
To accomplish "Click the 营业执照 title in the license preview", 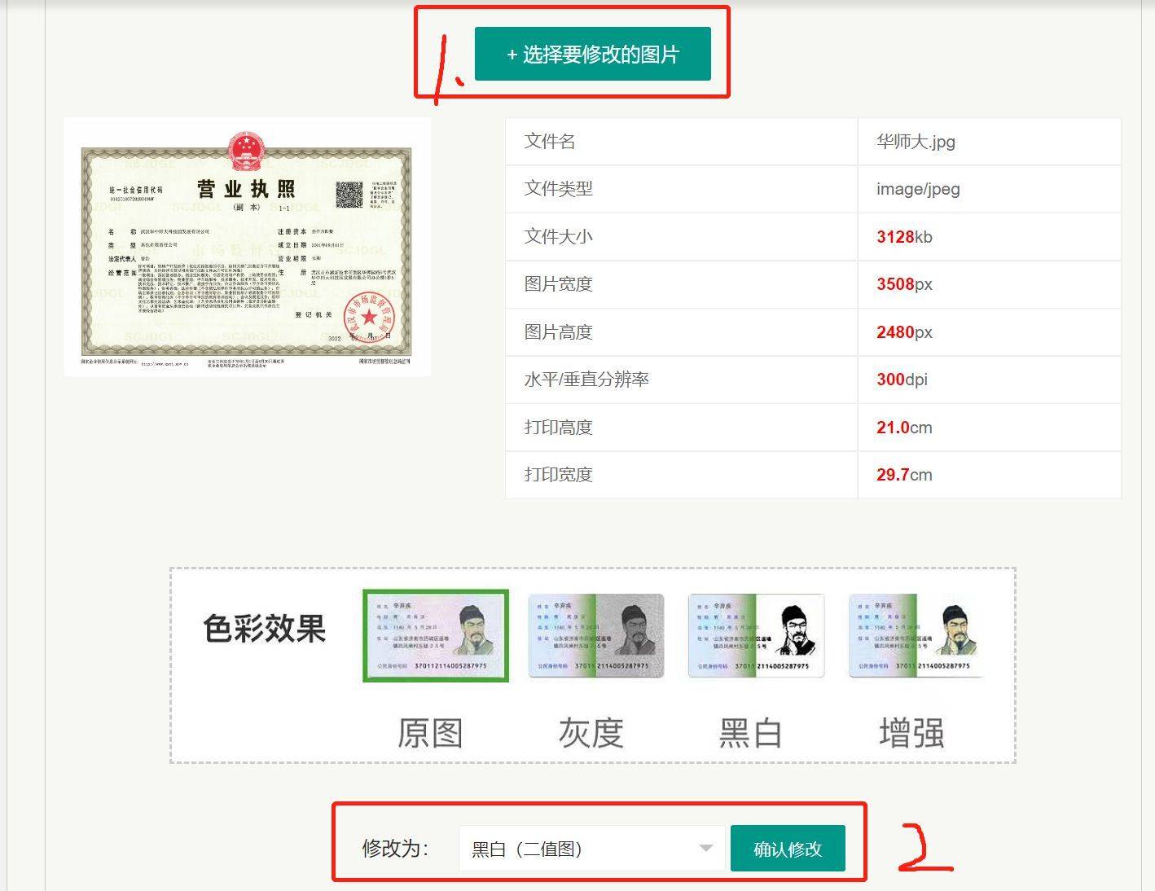I will (246, 189).
